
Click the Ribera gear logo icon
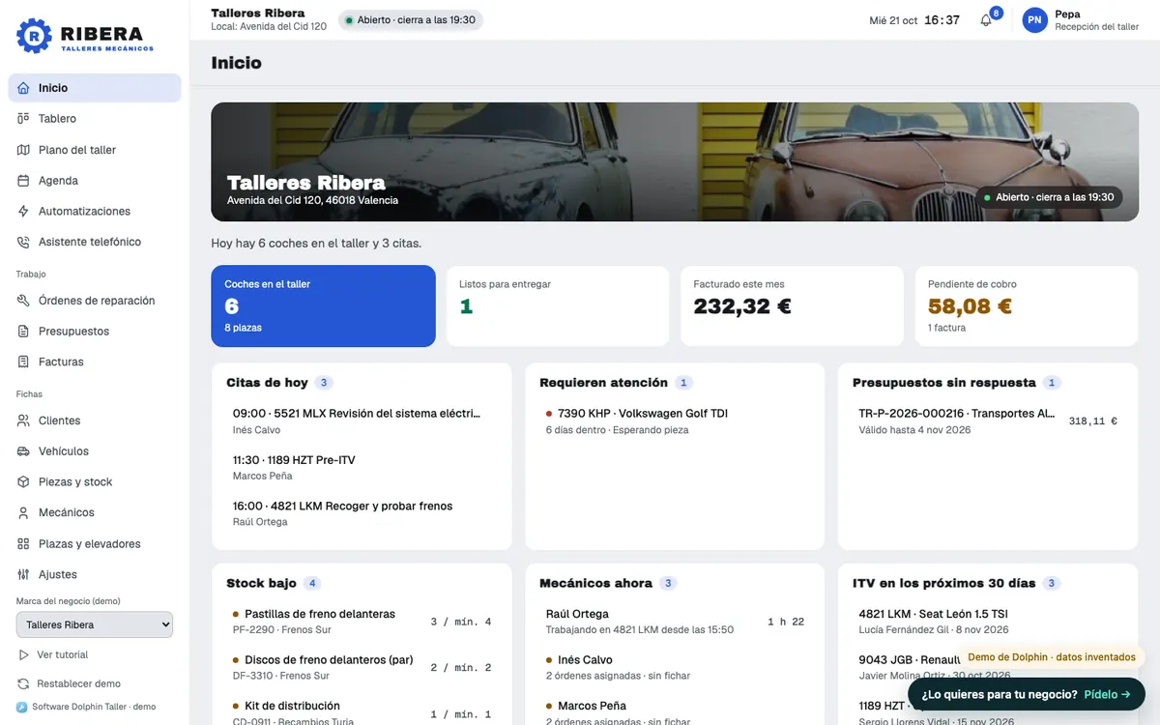[34, 36]
